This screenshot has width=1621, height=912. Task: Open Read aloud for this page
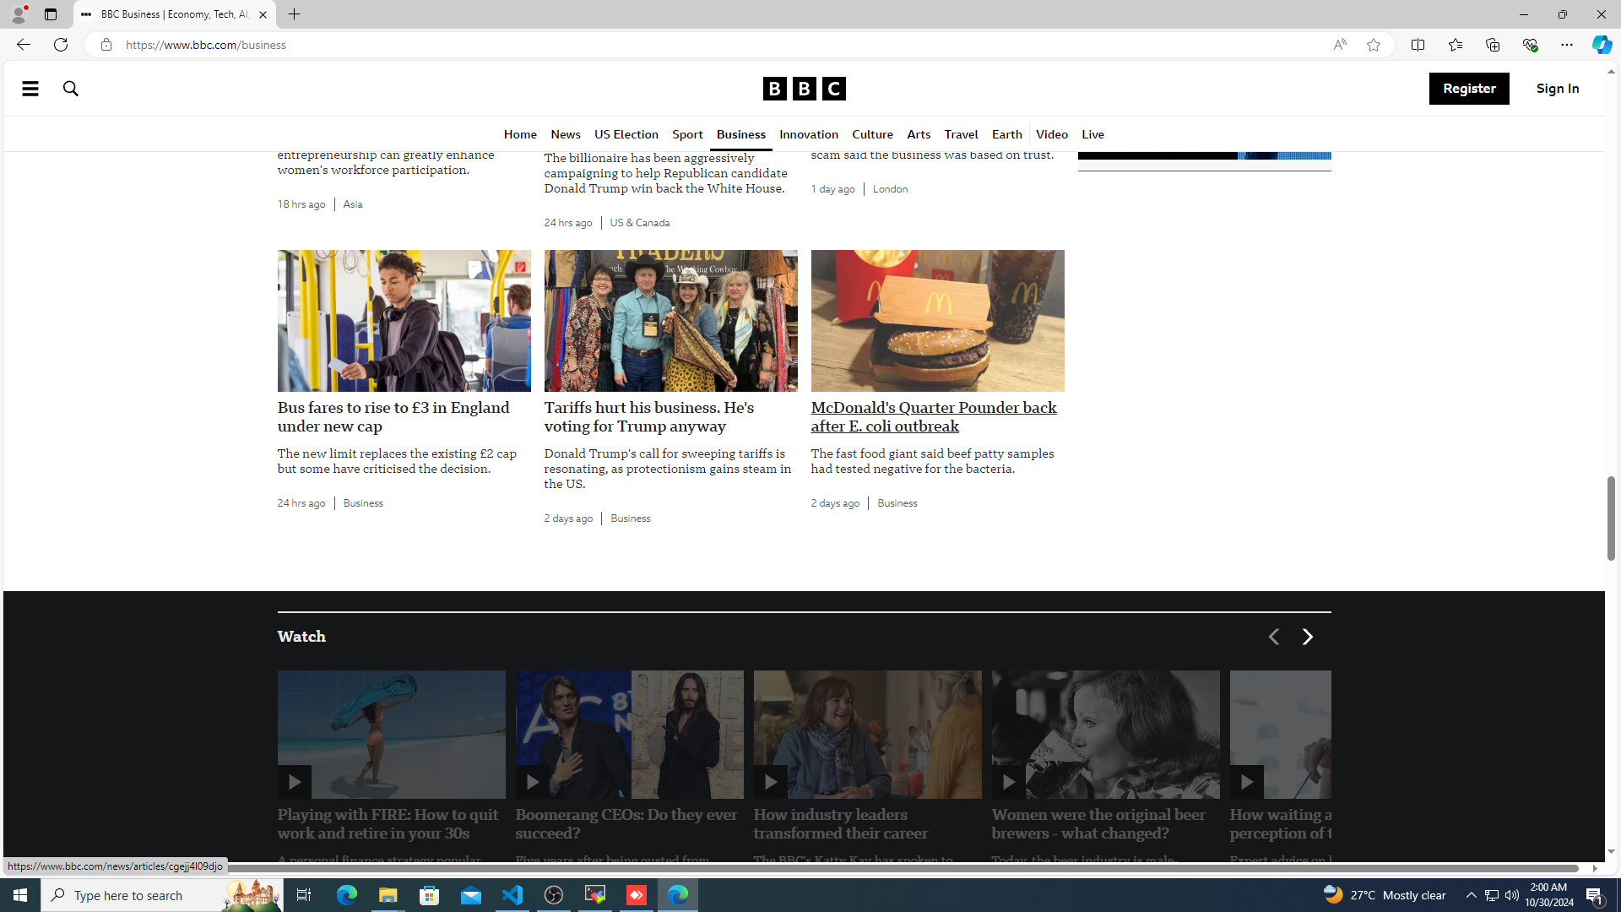tap(1340, 45)
